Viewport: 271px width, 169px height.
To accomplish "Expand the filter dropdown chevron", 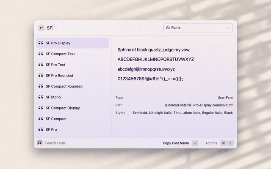I will (229, 28).
